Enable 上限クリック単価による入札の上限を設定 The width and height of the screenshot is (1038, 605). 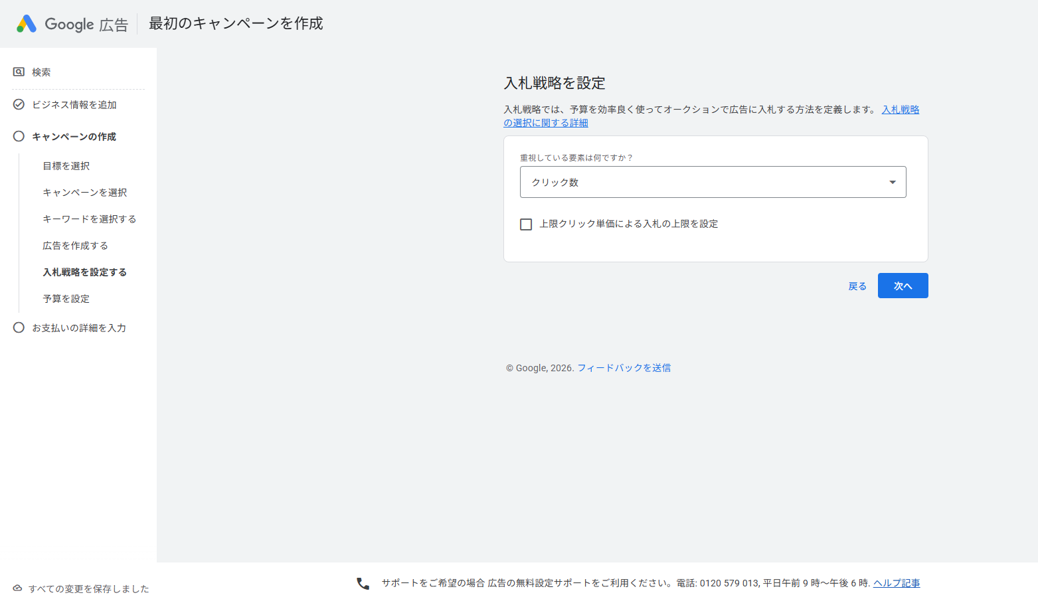tap(525, 224)
